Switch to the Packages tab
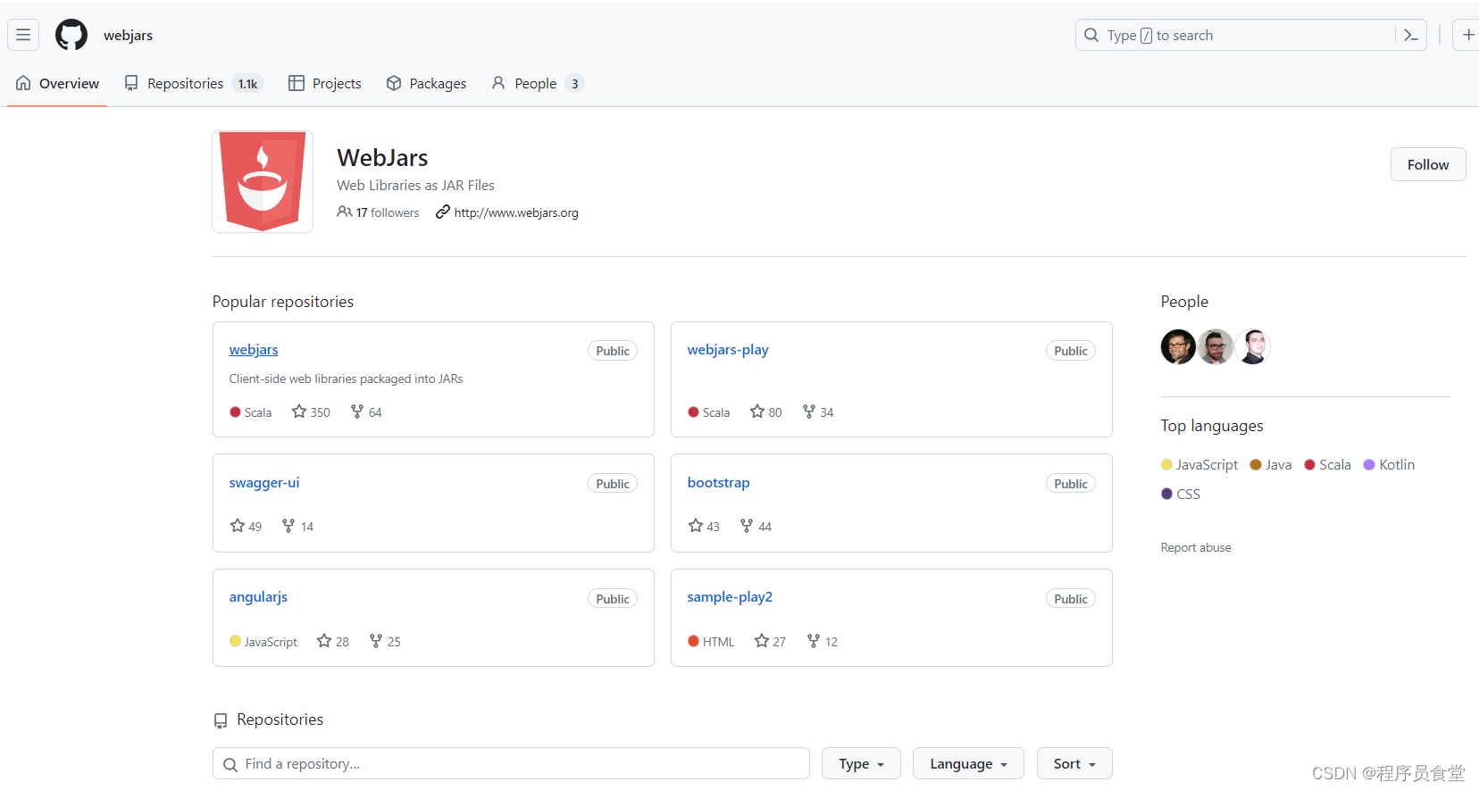This screenshot has width=1479, height=790. (x=426, y=83)
